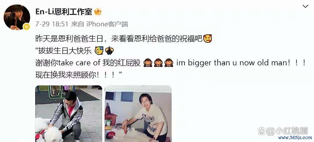Click the smiling hearts emoji after 祝福吧
The width and height of the screenshot is (314, 142).
pos(208,38)
